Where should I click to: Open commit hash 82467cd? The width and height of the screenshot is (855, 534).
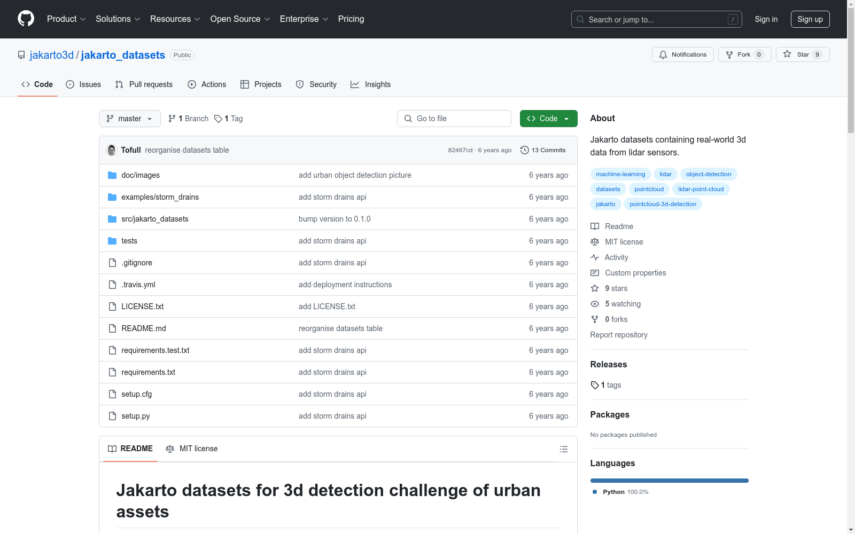tap(460, 150)
